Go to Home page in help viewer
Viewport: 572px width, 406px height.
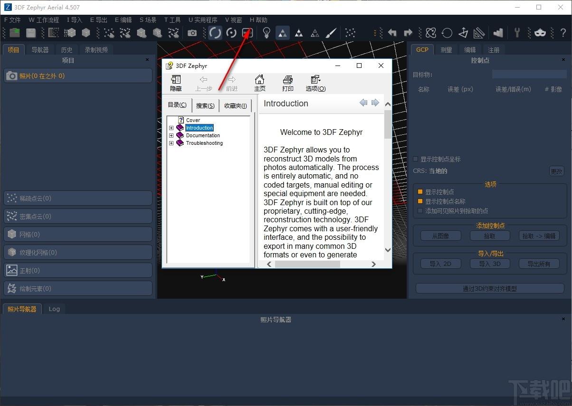click(259, 83)
